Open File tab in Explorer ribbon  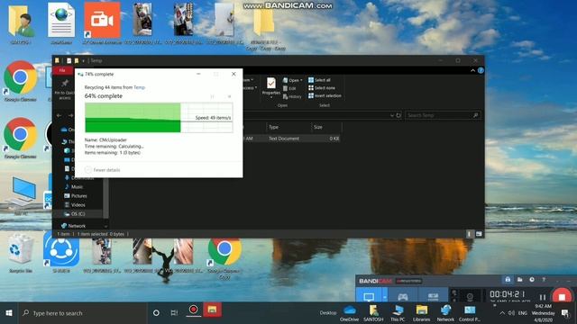click(x=62, y=70)
